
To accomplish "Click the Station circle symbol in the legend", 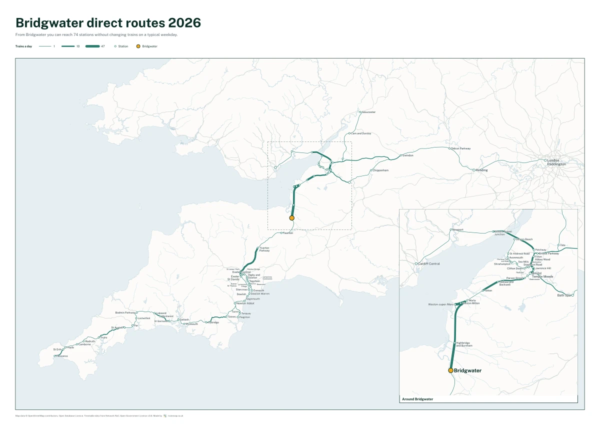I will [x=115, y=46].
